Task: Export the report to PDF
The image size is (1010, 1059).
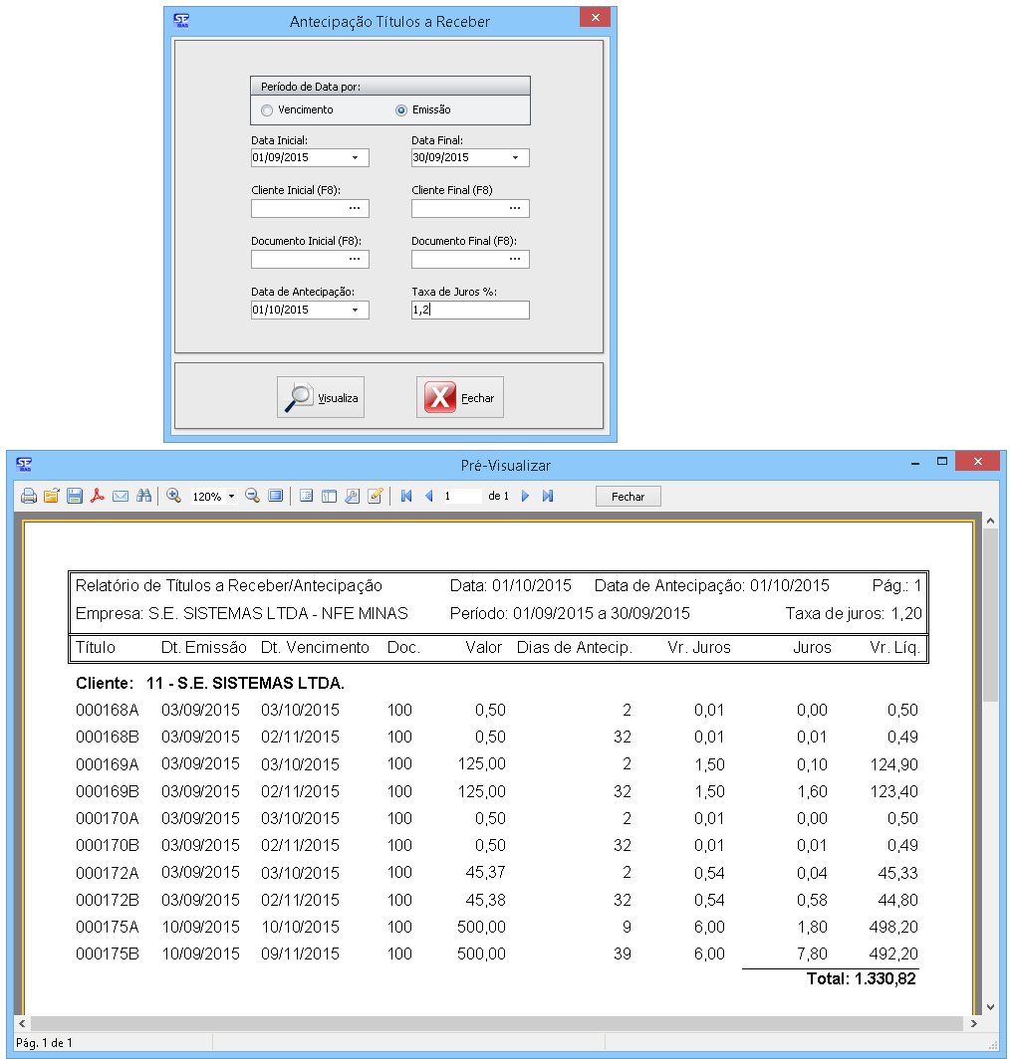Action: click(x=98, y=496)
